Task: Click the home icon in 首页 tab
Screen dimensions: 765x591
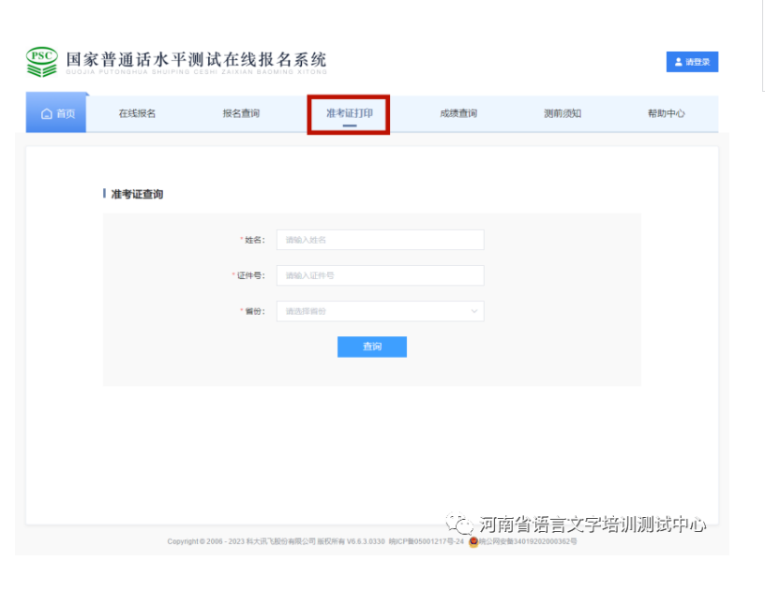Action: [x=47, y=113]
